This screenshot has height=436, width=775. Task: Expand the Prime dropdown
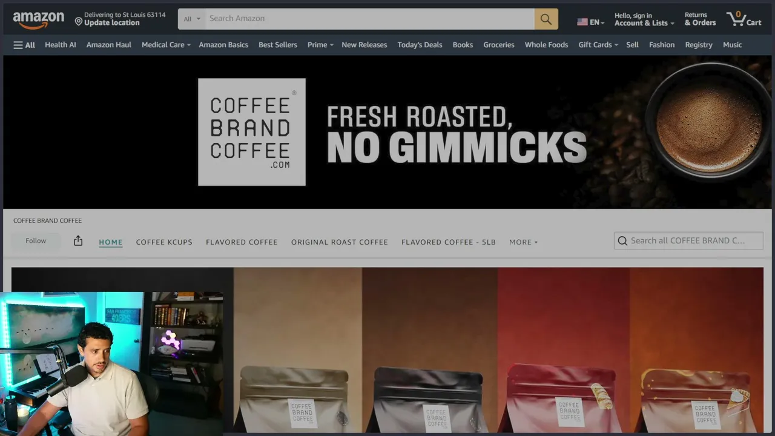coord(320,45)
